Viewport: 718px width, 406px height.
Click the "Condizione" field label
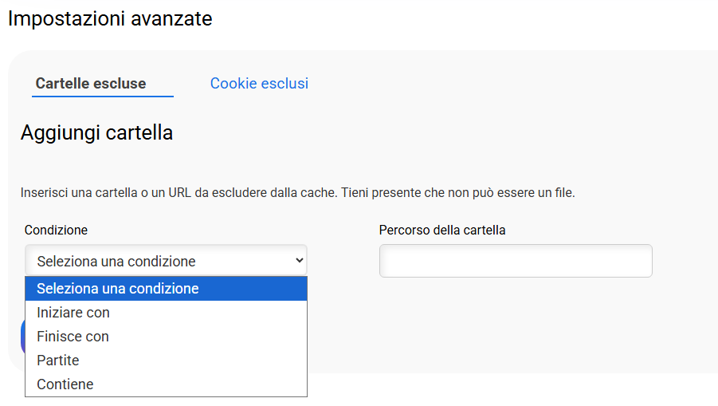click(56, 231)
